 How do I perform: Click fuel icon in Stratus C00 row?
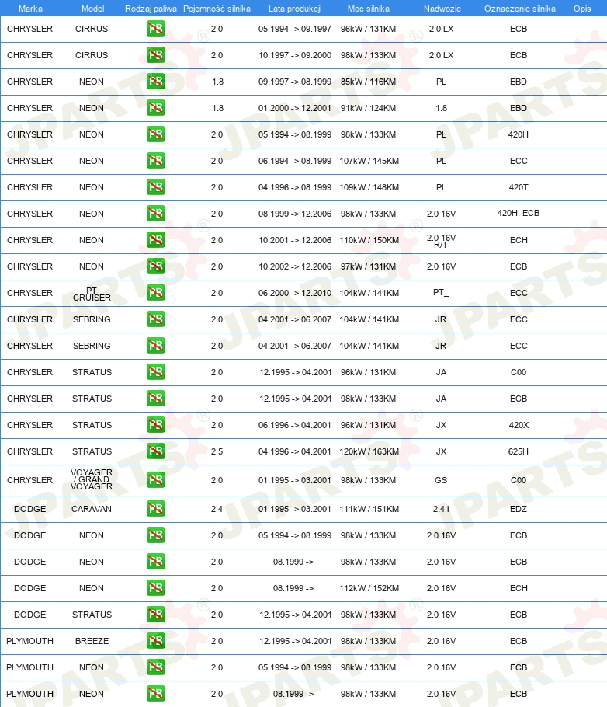coord(155,372)
